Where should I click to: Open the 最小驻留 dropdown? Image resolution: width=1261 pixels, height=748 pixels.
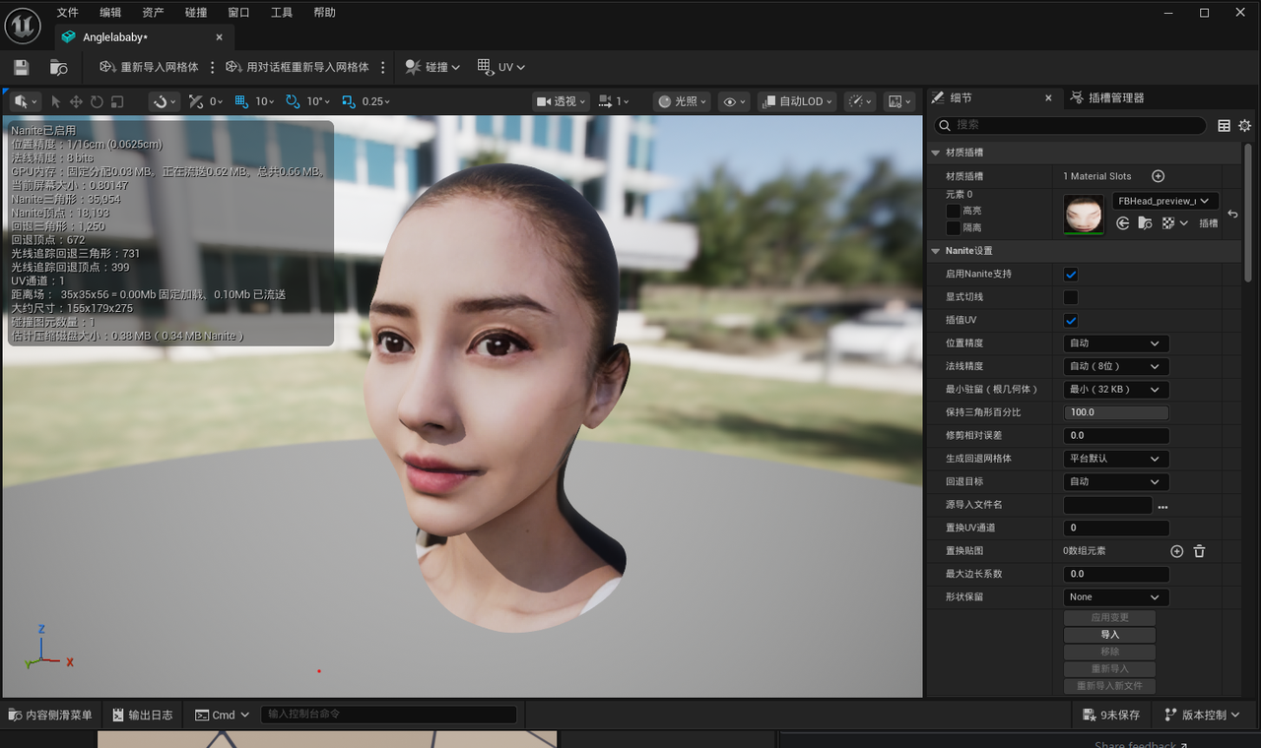tap(1116, 389)
